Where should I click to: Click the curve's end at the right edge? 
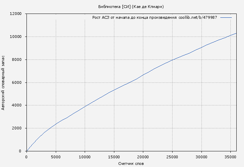click(236, 33)
